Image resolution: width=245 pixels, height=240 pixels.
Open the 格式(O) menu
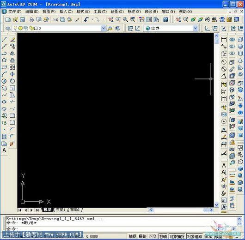[x=83, y=12]
